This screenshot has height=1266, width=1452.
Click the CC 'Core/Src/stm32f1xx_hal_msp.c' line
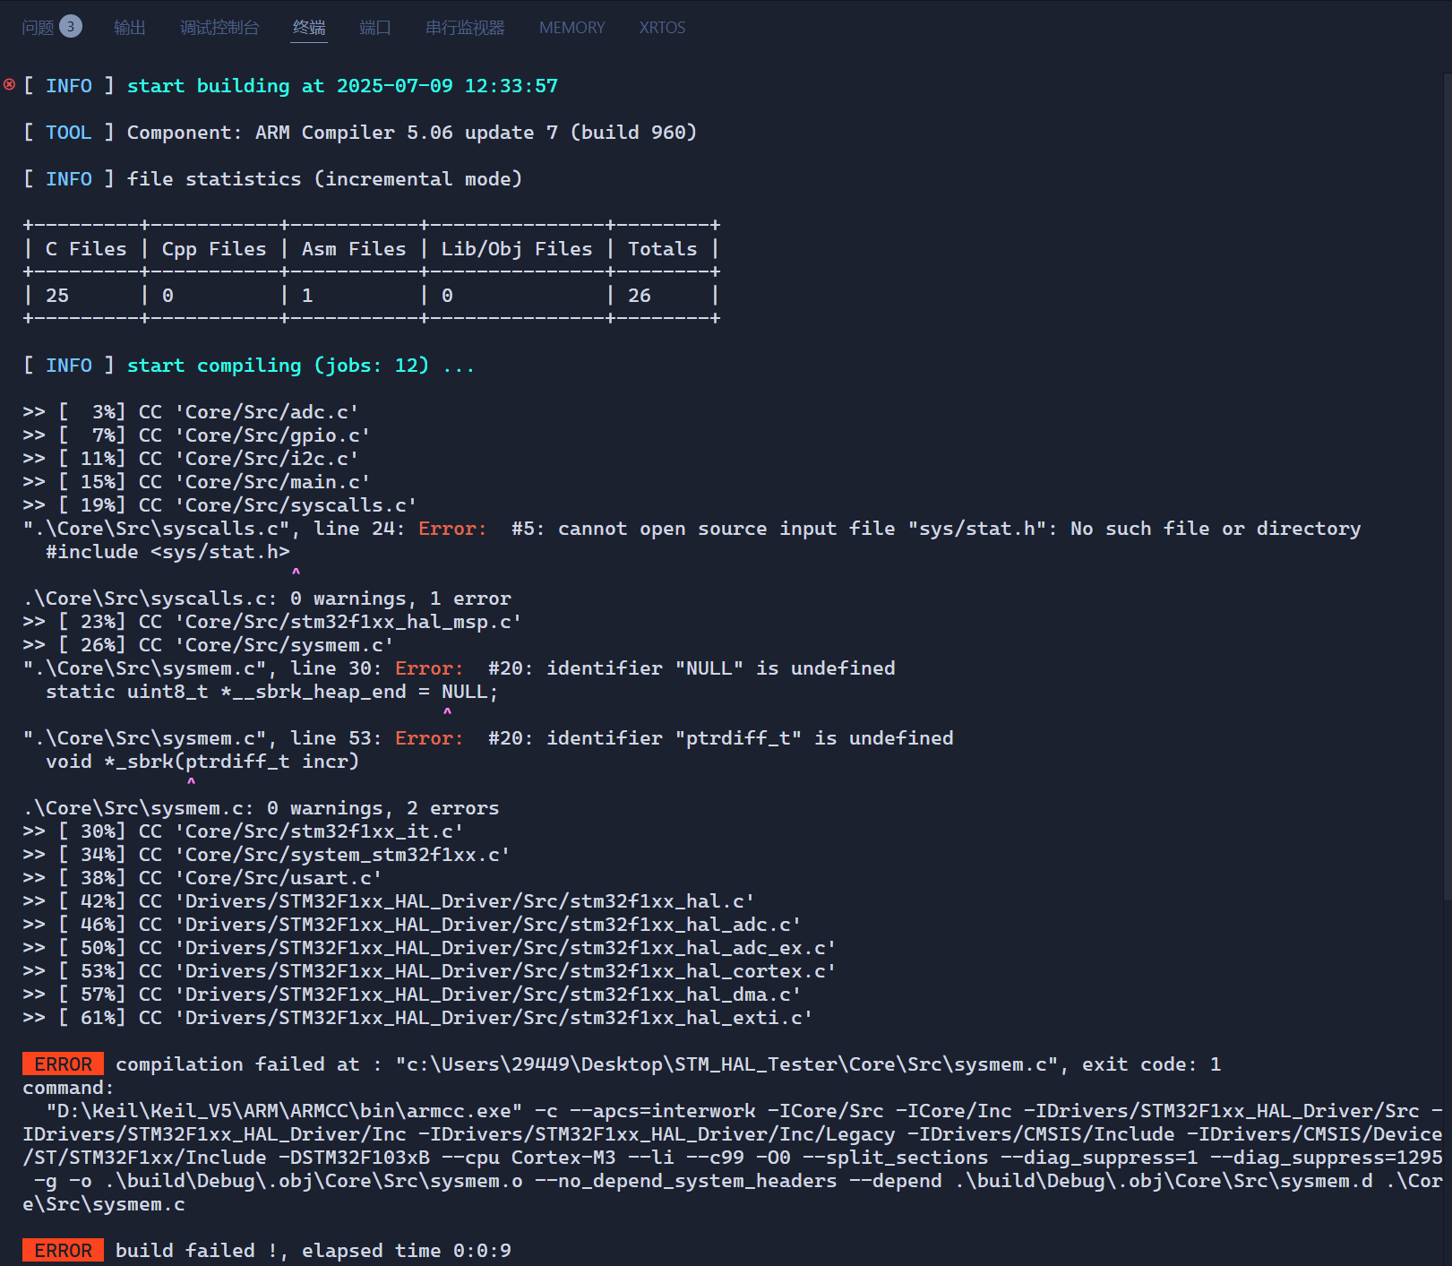point(272,622)
